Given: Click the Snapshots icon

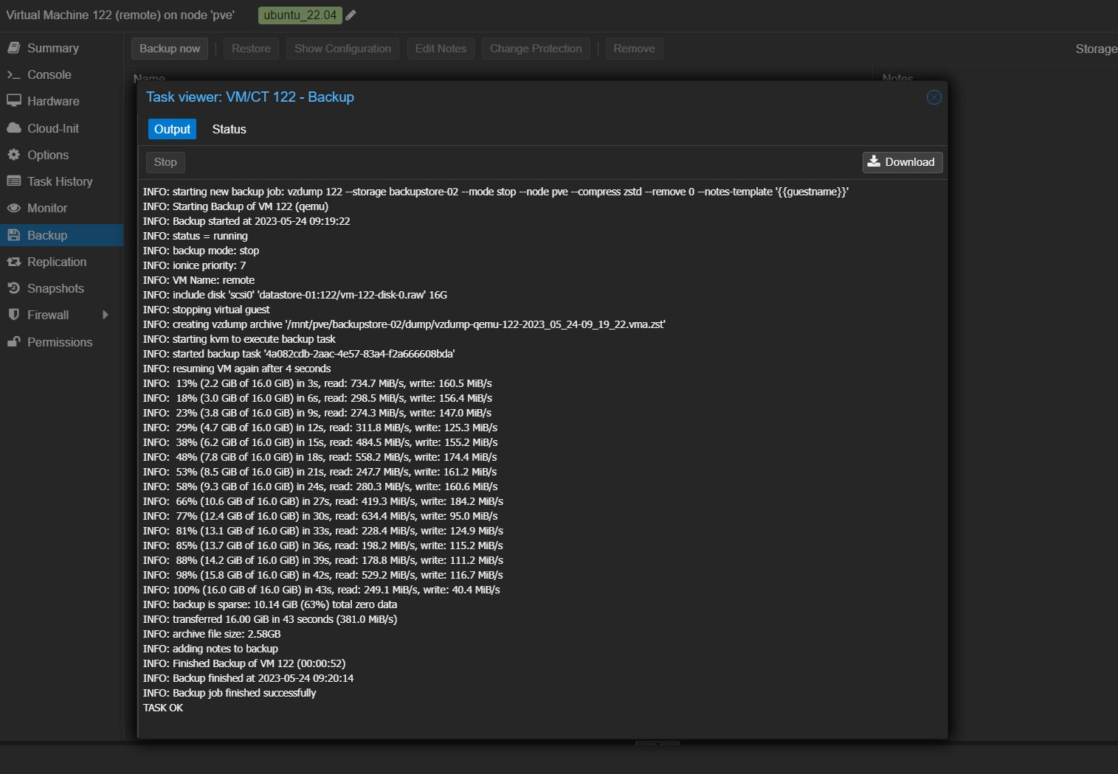Looking at the screenshot, I should click(x=13, y=288).
